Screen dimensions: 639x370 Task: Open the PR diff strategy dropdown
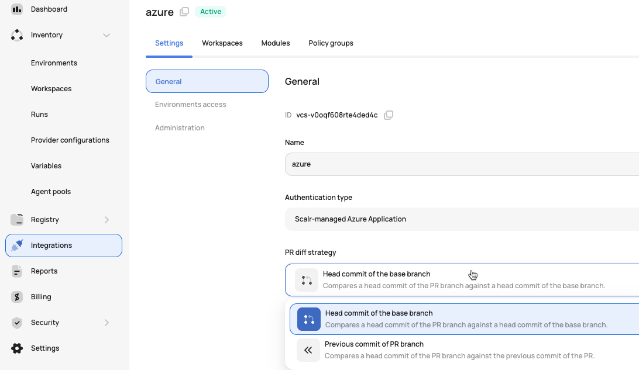[x=462, y=280]
